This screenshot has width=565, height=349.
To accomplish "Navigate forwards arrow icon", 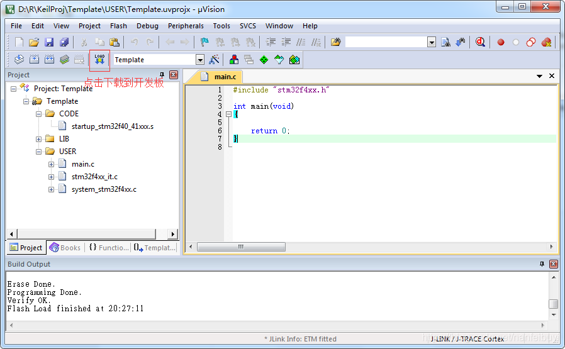I will [184, 42].
